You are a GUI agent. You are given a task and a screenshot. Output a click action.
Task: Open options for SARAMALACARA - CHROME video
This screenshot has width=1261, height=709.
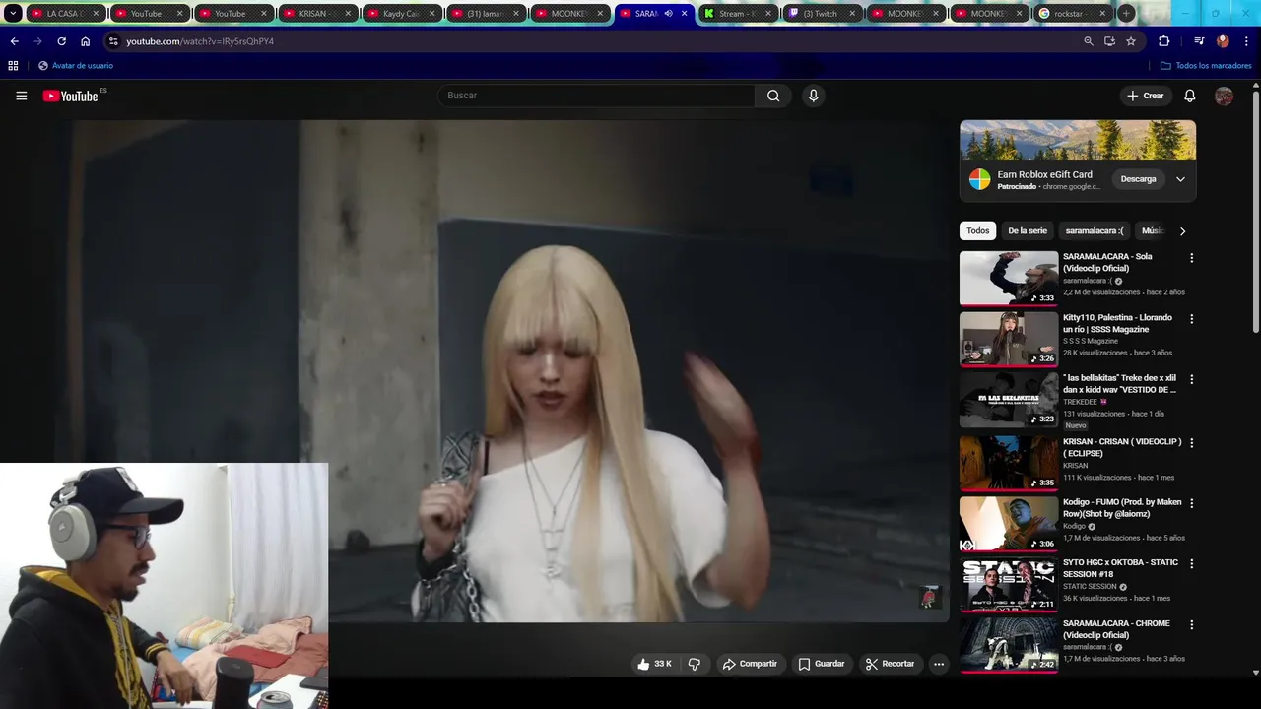pyautogui.click(x=1191, y=625)
